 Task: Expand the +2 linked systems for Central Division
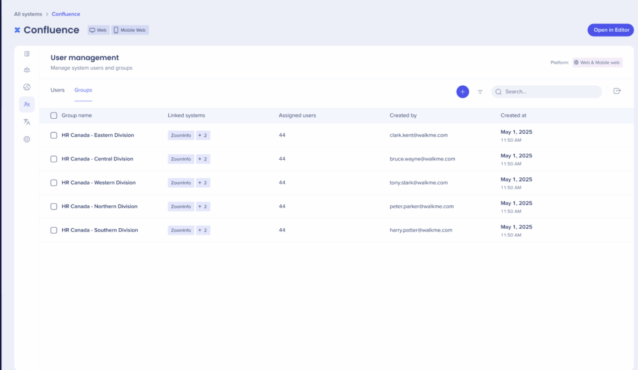[x=203, y=159]
